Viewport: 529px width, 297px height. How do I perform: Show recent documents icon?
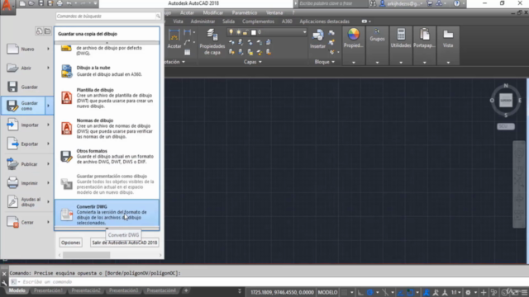39,31
